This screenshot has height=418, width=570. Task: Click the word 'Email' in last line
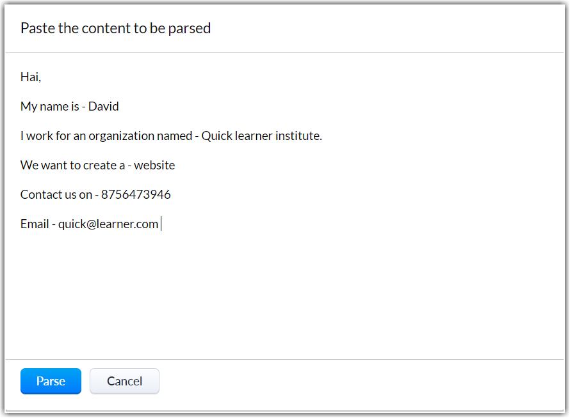tap(35, 224)
